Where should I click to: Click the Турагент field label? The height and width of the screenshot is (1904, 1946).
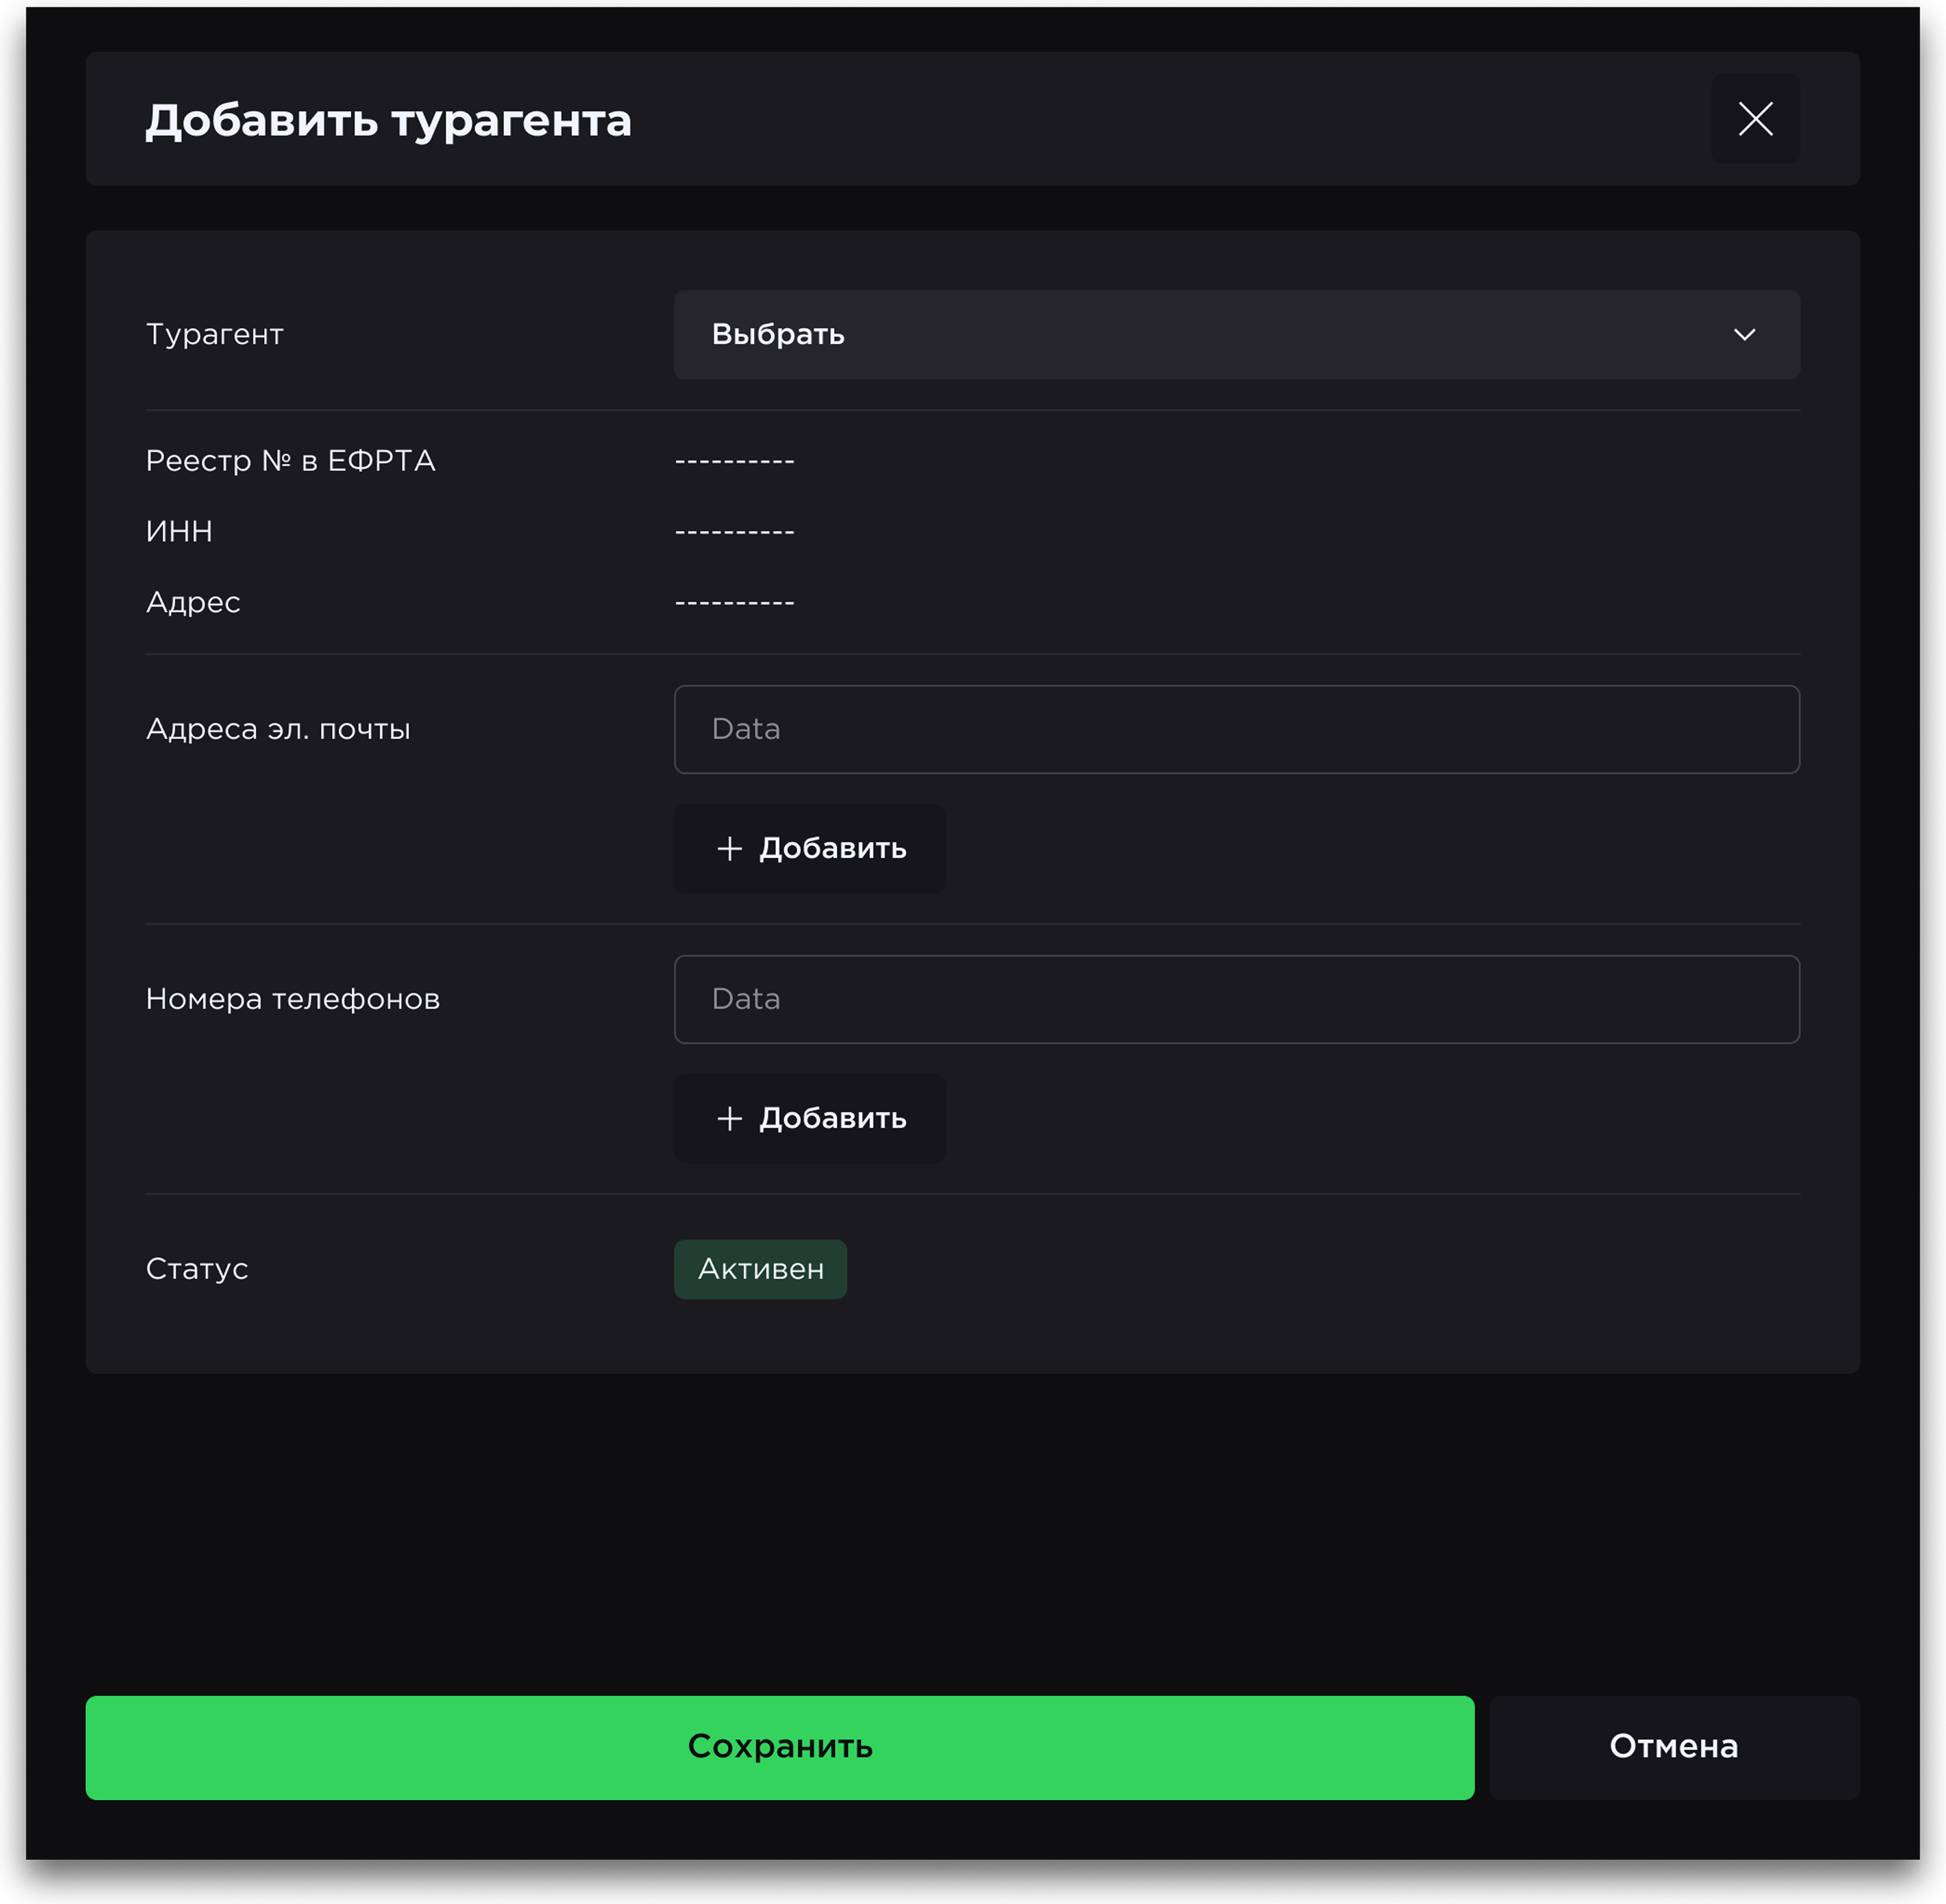[x=215, y=334]
